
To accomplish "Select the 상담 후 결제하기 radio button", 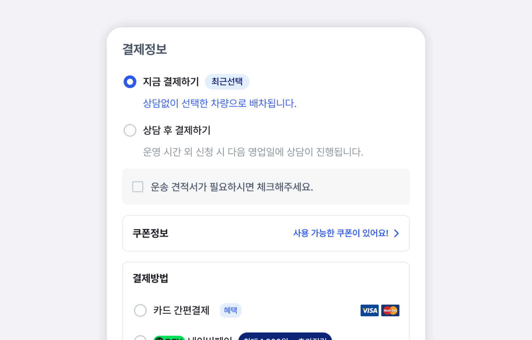I will tap(130, 130).
